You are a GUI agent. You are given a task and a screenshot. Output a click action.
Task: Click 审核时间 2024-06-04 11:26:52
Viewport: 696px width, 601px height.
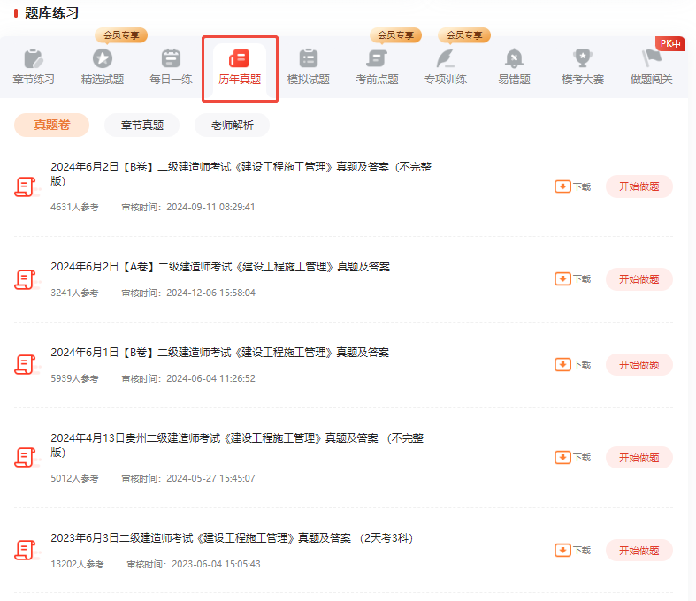(x=188, y=378)
